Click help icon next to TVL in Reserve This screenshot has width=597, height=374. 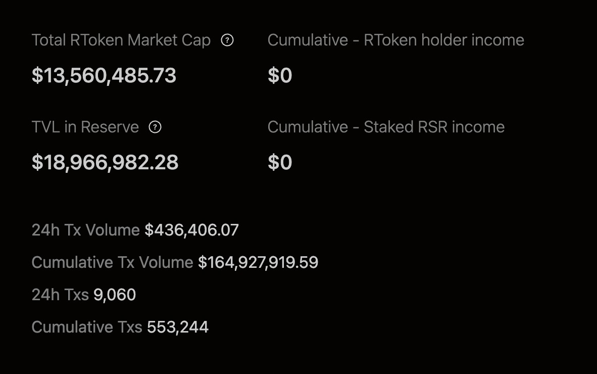pos(155,127)
